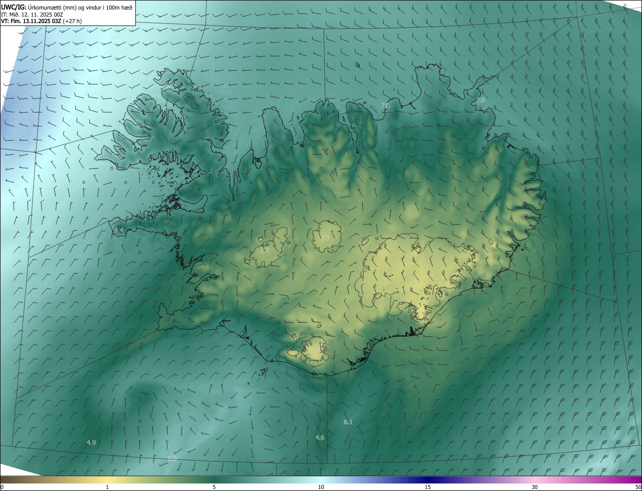
Task: Click the colour scale tick label '30'
Action: [535, 487]
